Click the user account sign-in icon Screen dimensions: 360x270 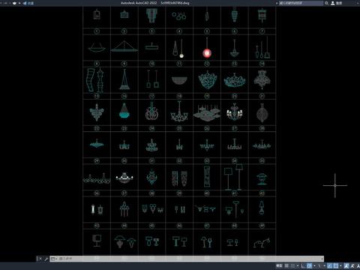tap(333, 3)
